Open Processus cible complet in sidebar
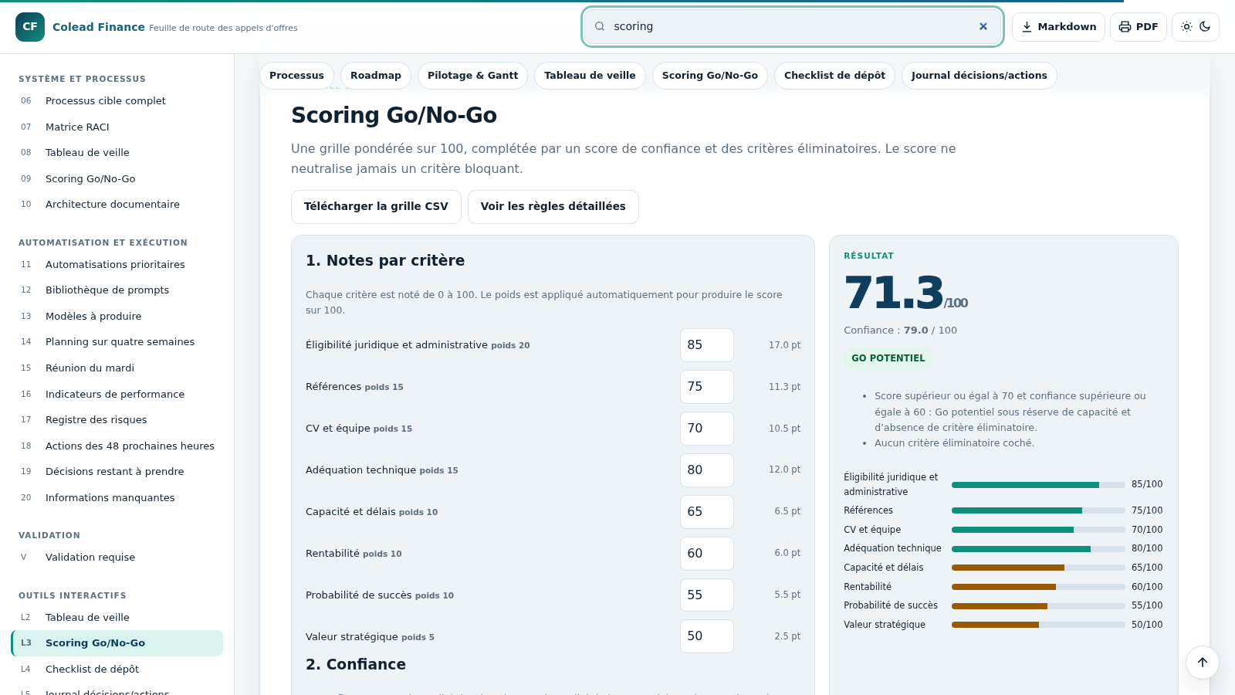This screenshot has height=695, width=1235. (x=117, y=101)
